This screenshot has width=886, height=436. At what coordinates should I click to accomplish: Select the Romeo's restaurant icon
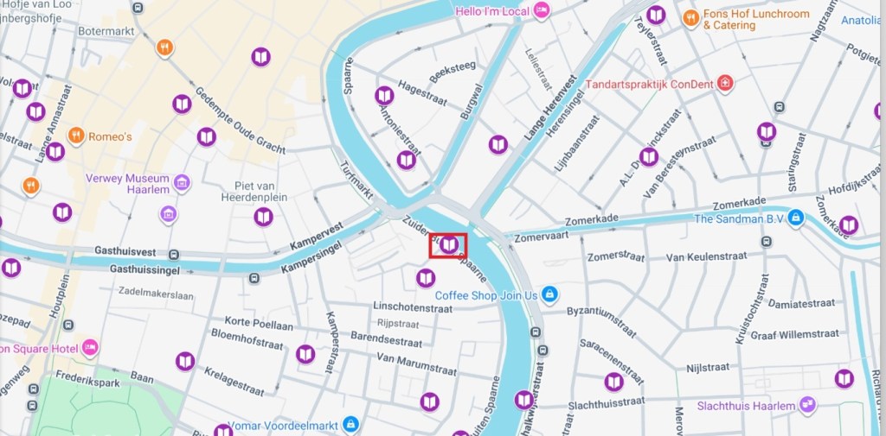pyautogui.click(x=76, y=136)
